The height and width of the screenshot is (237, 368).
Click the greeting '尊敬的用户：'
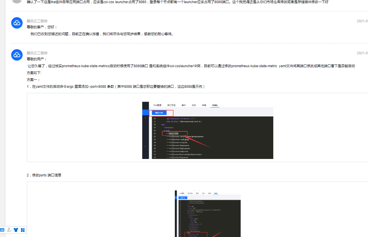[37, 59]
